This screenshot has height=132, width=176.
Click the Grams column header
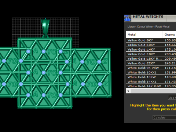169,34
